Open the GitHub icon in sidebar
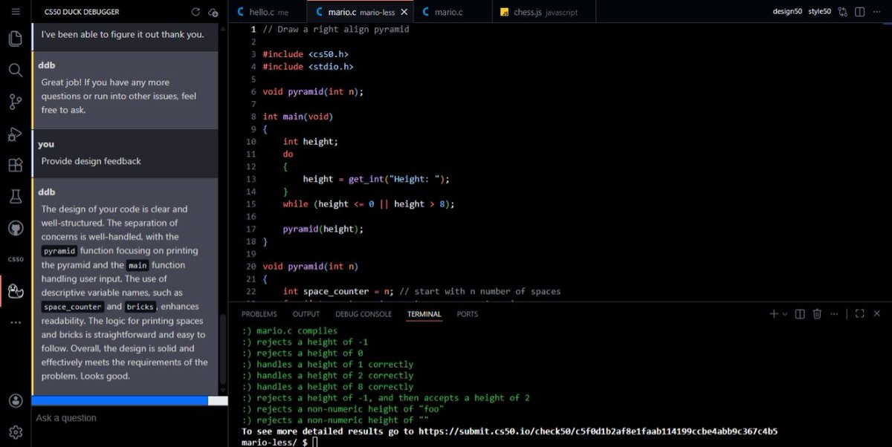 tap(15, 228)
